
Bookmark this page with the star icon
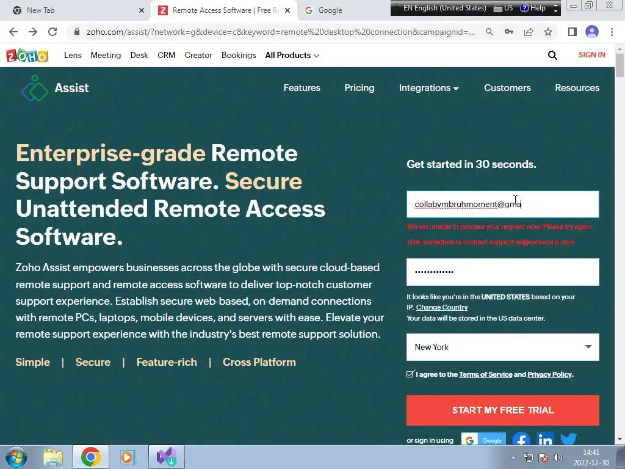click(548, 32)
